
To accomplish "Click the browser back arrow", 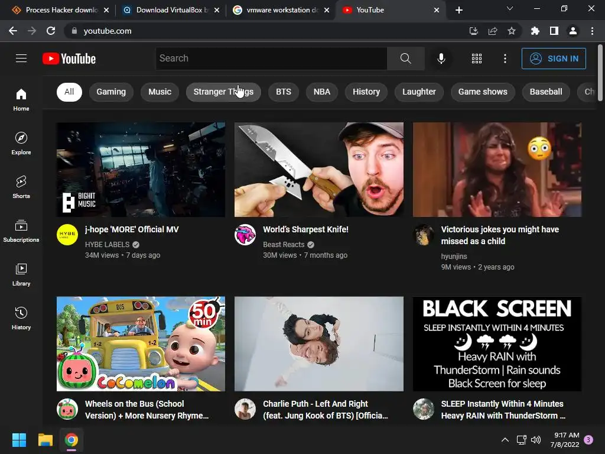I will point(13,31).
